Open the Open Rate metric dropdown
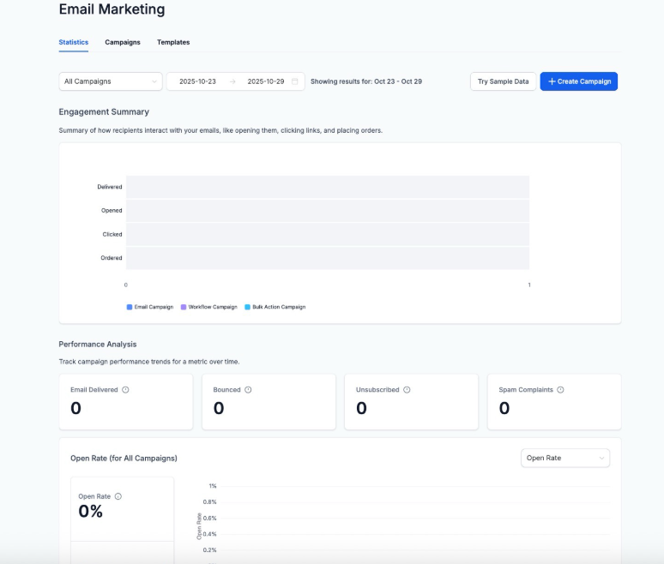The height and width of the screenshot is (564, 664). point(565,458)
